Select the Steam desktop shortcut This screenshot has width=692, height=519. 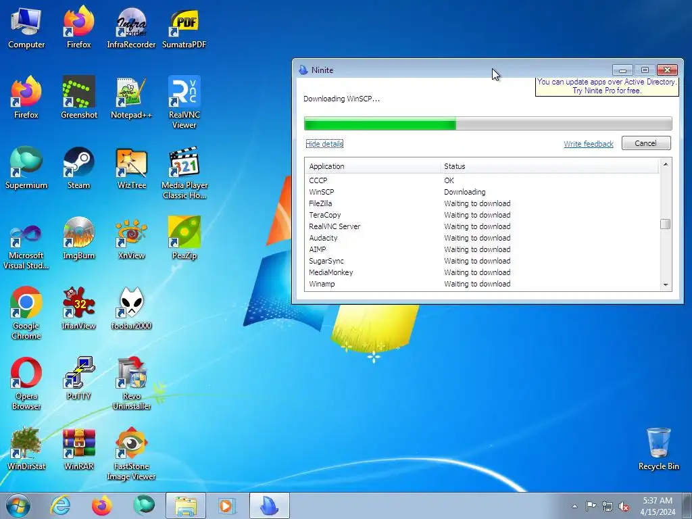pyautogui.click(x=78, y=168)
